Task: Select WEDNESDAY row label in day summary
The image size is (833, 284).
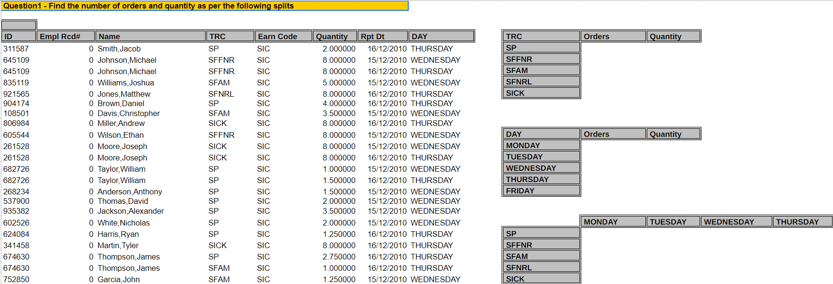Action: (541, 168)
